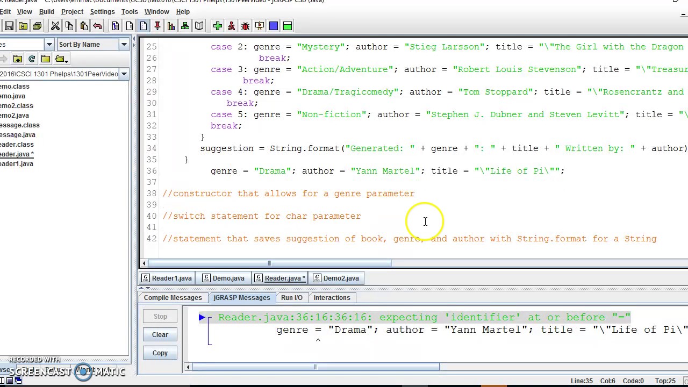Image resolution: width=688 pixels, height=387 pixels.
Task: Show the Interactions tab
Action: click(x=332, y=298)
